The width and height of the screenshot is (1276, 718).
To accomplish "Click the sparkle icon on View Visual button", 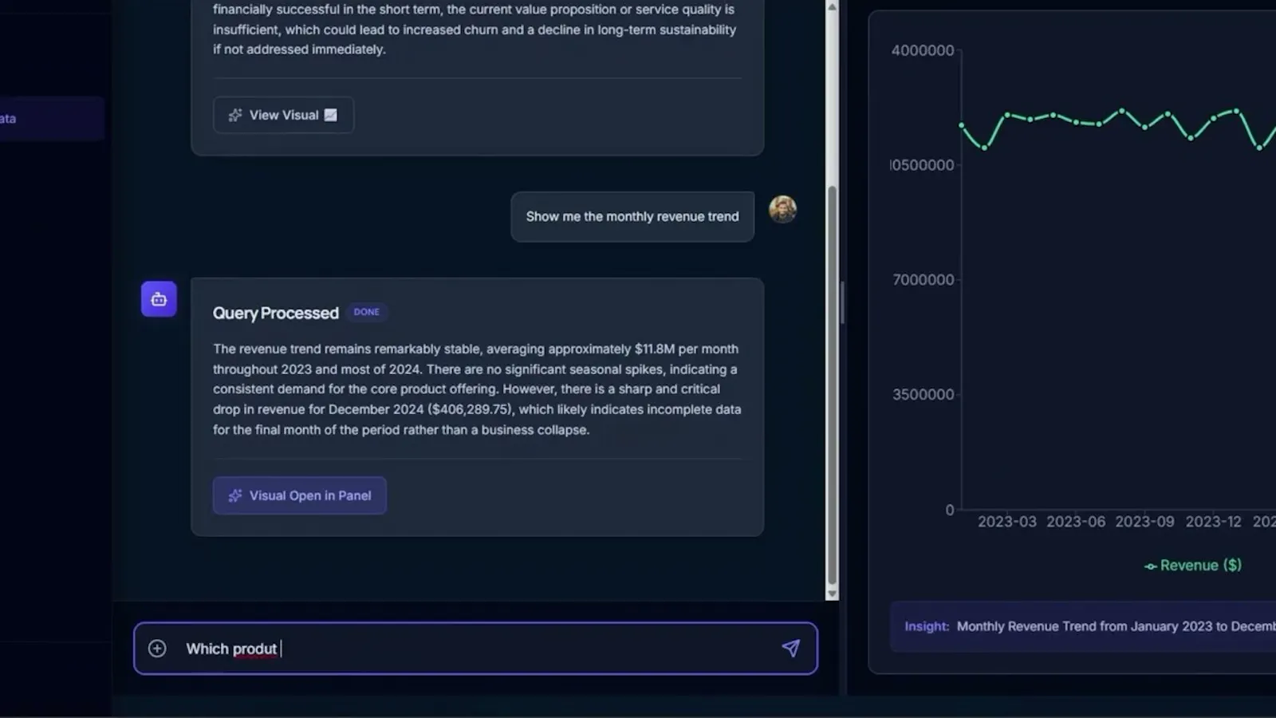I will pos(235,115).
